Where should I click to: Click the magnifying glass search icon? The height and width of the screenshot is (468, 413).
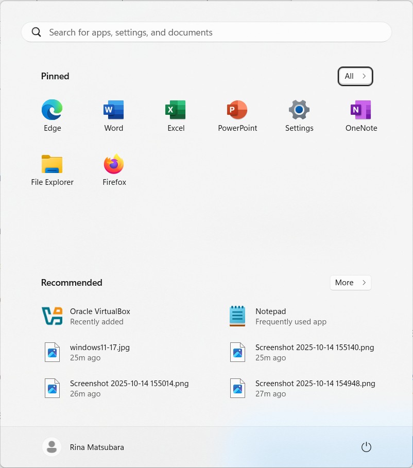click(36, 32)
